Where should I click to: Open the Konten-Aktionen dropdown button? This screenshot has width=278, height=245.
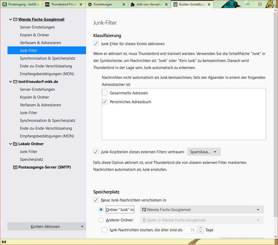point(46,226)
